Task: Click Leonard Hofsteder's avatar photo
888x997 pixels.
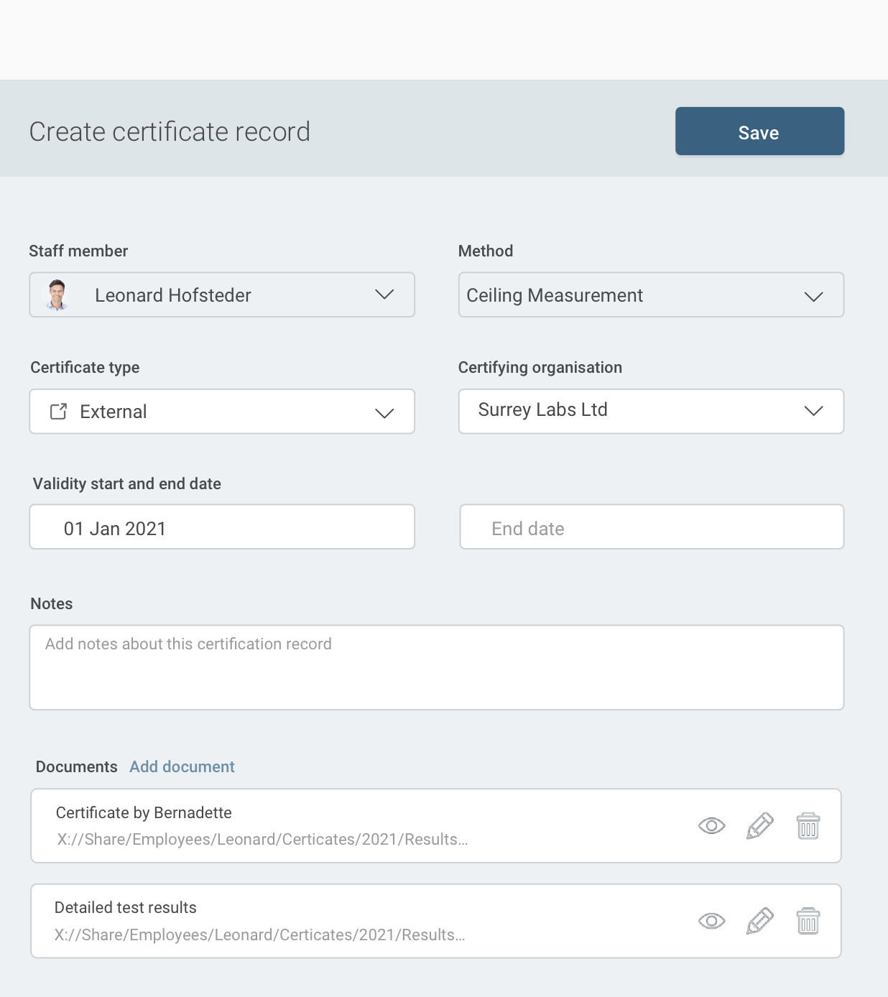Action: [57, 295]
